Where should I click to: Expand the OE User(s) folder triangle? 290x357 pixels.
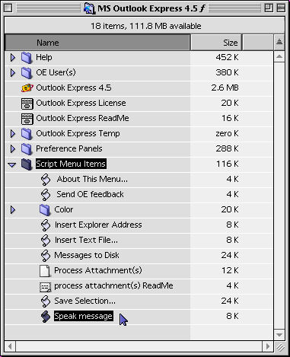12,73
